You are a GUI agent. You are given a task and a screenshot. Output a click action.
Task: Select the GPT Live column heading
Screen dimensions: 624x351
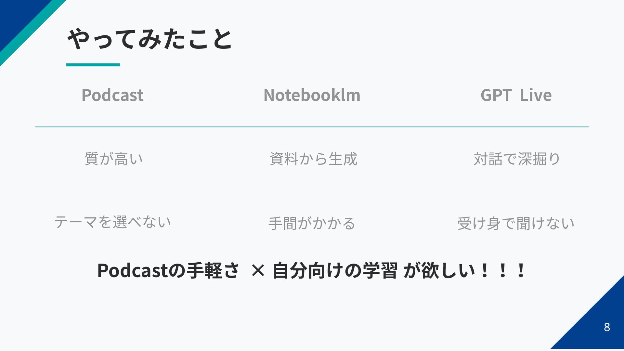pyautogui.click(x=516, y=95)
